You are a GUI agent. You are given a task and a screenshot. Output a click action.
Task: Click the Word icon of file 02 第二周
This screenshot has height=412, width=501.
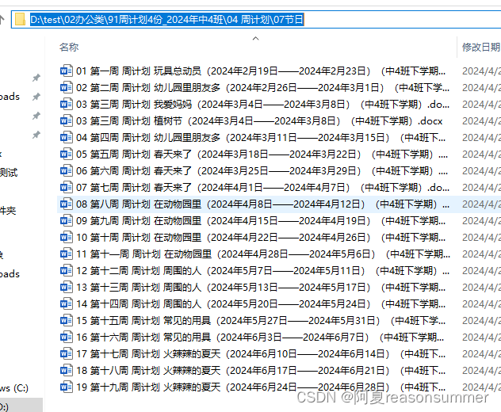click(x=66, y=87)
